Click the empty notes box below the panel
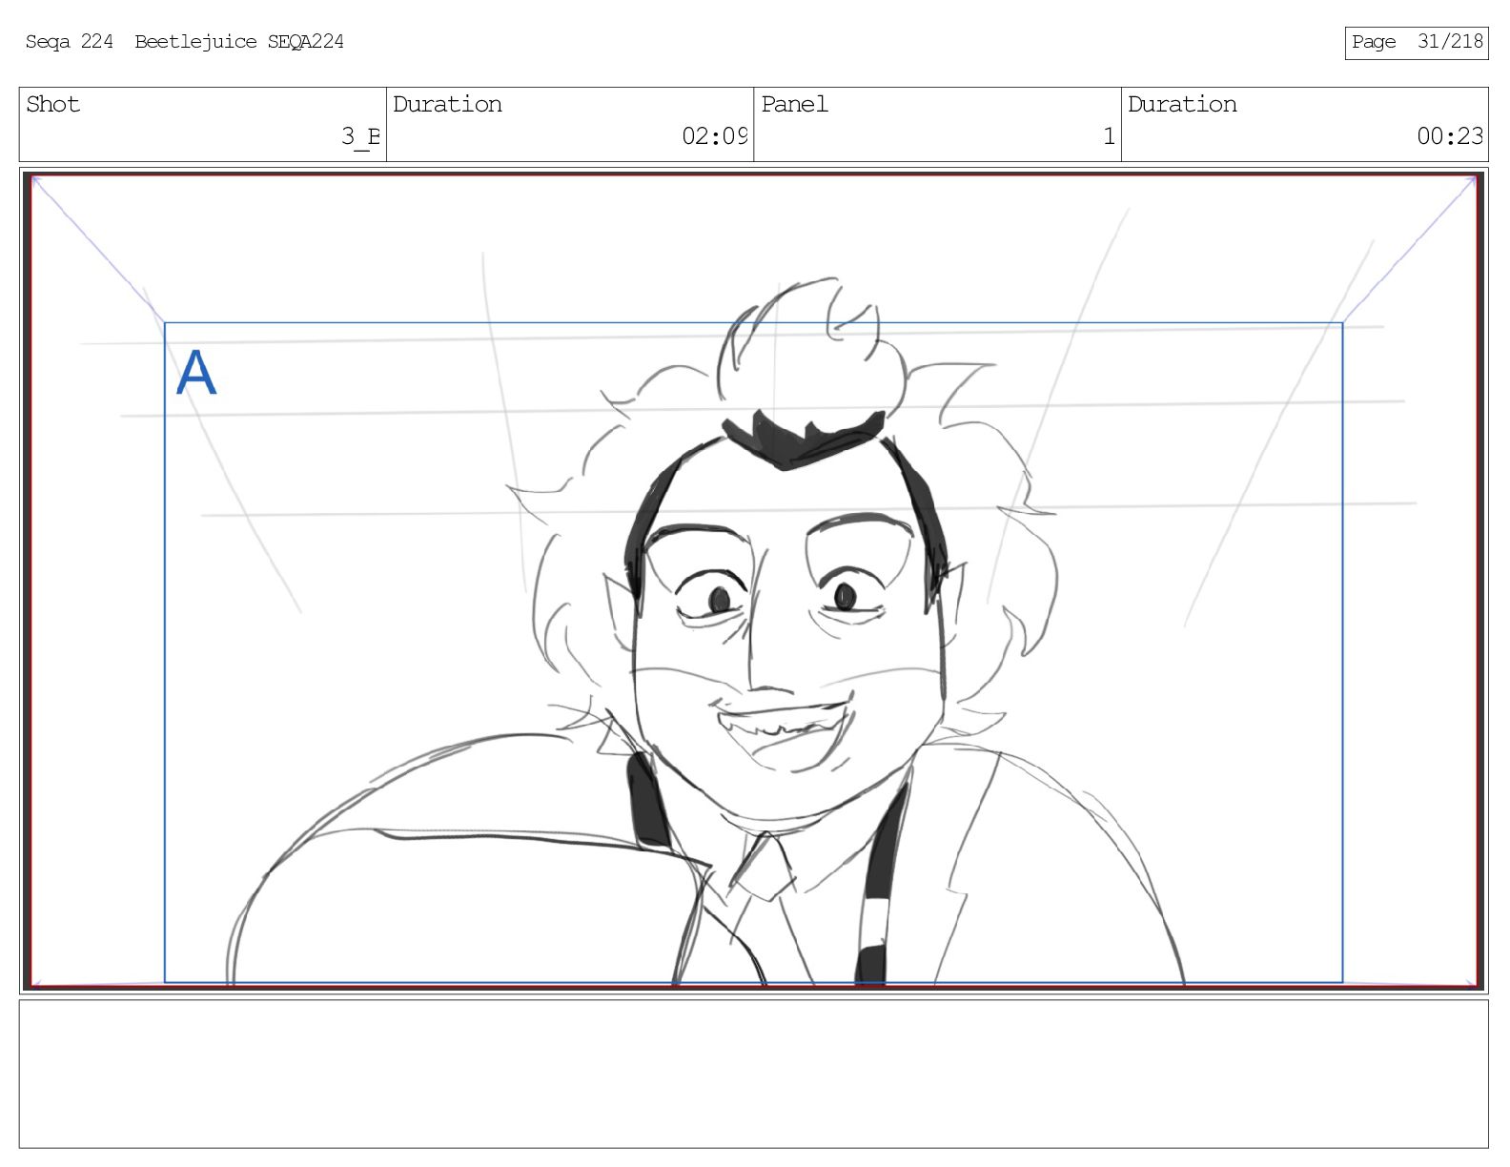 (x=753, y=1074)
